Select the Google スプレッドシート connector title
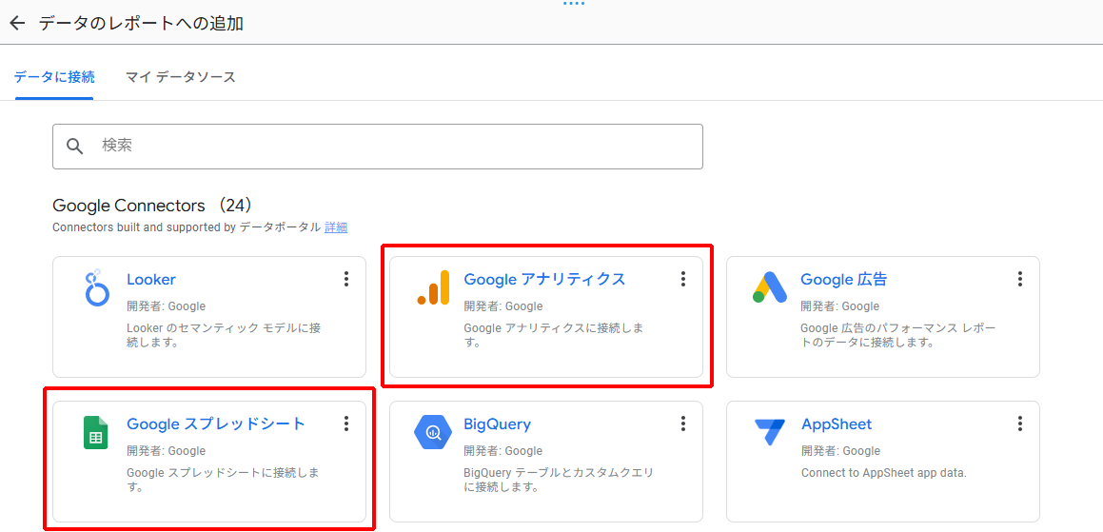1103x532 pixels. tap(216, 424)
